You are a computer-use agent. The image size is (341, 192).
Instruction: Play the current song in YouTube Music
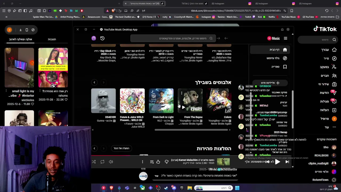point(277,162)
